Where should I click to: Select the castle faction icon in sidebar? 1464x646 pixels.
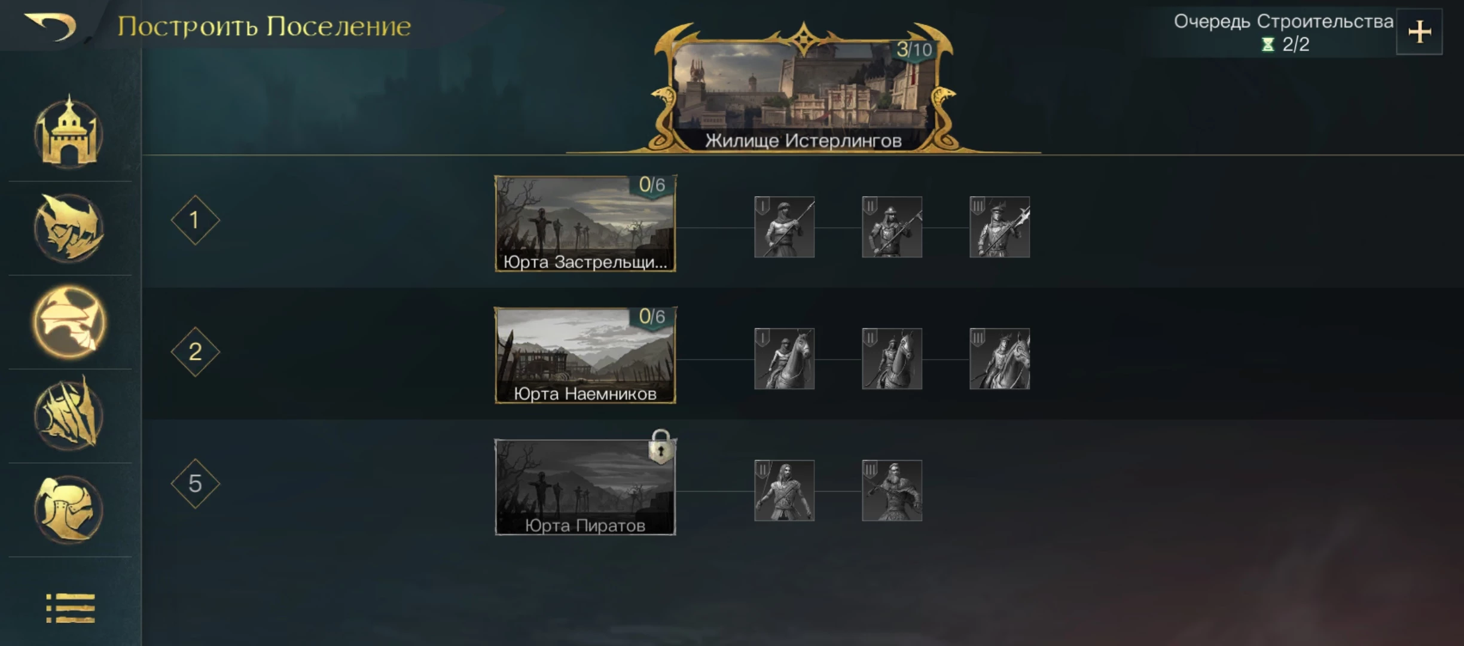[69, 133]
